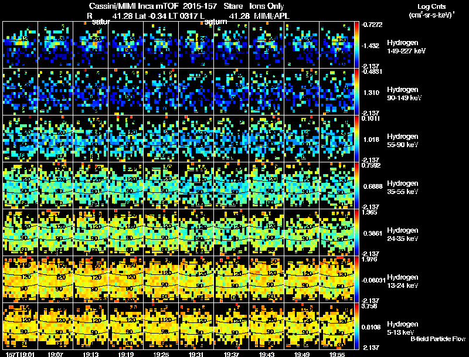This screenshot has height=357, width=469.
Task: Click the 3.758 color scale value
Action: click(x=369, y=307)
